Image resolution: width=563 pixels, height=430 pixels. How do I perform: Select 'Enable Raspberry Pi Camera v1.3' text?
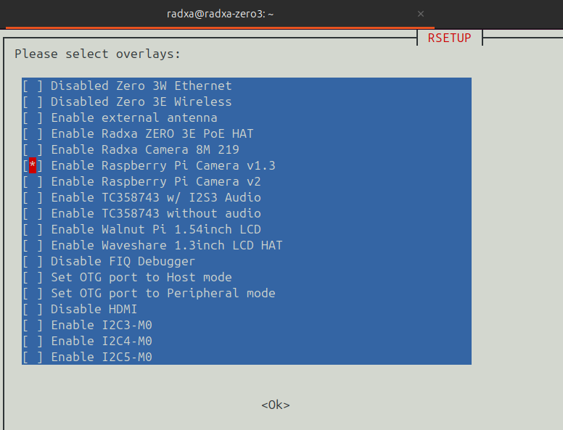[163, 165]
